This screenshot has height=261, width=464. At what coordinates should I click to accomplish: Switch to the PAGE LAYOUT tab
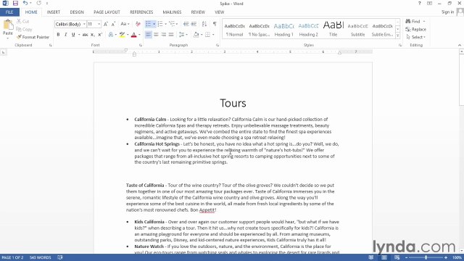pos(107,12)
